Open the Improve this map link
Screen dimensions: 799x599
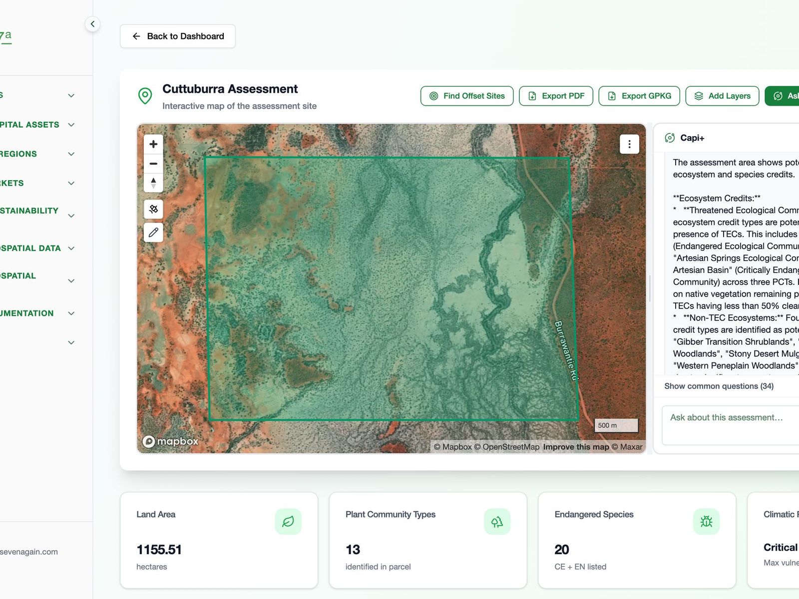pyautogui.click(x=576, y=447)
